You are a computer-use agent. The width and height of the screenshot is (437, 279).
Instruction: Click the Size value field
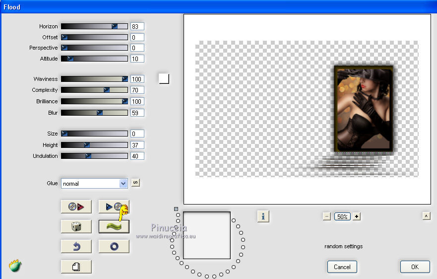137,134
